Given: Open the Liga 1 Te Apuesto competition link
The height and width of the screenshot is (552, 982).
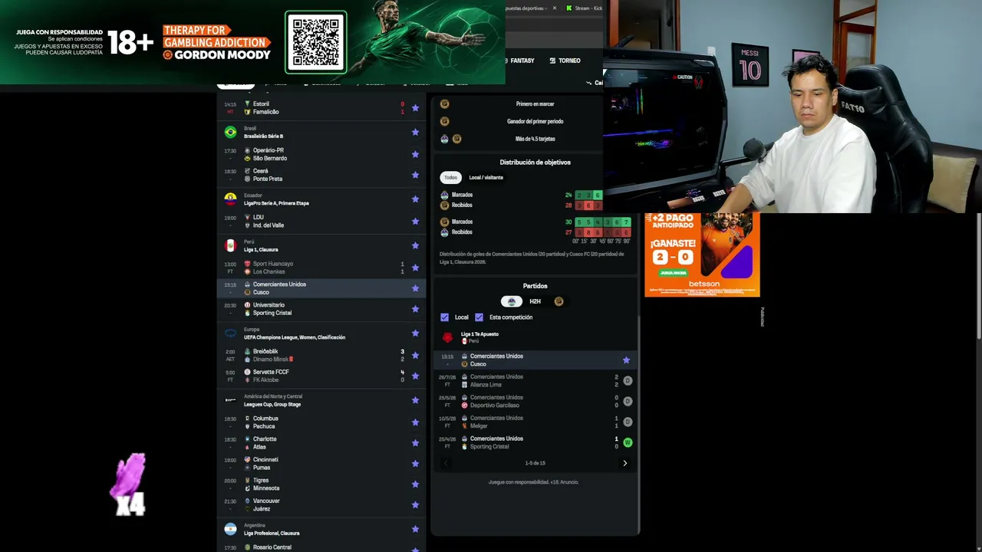Looking at the screenshot, I should click(x=479, y=334).
